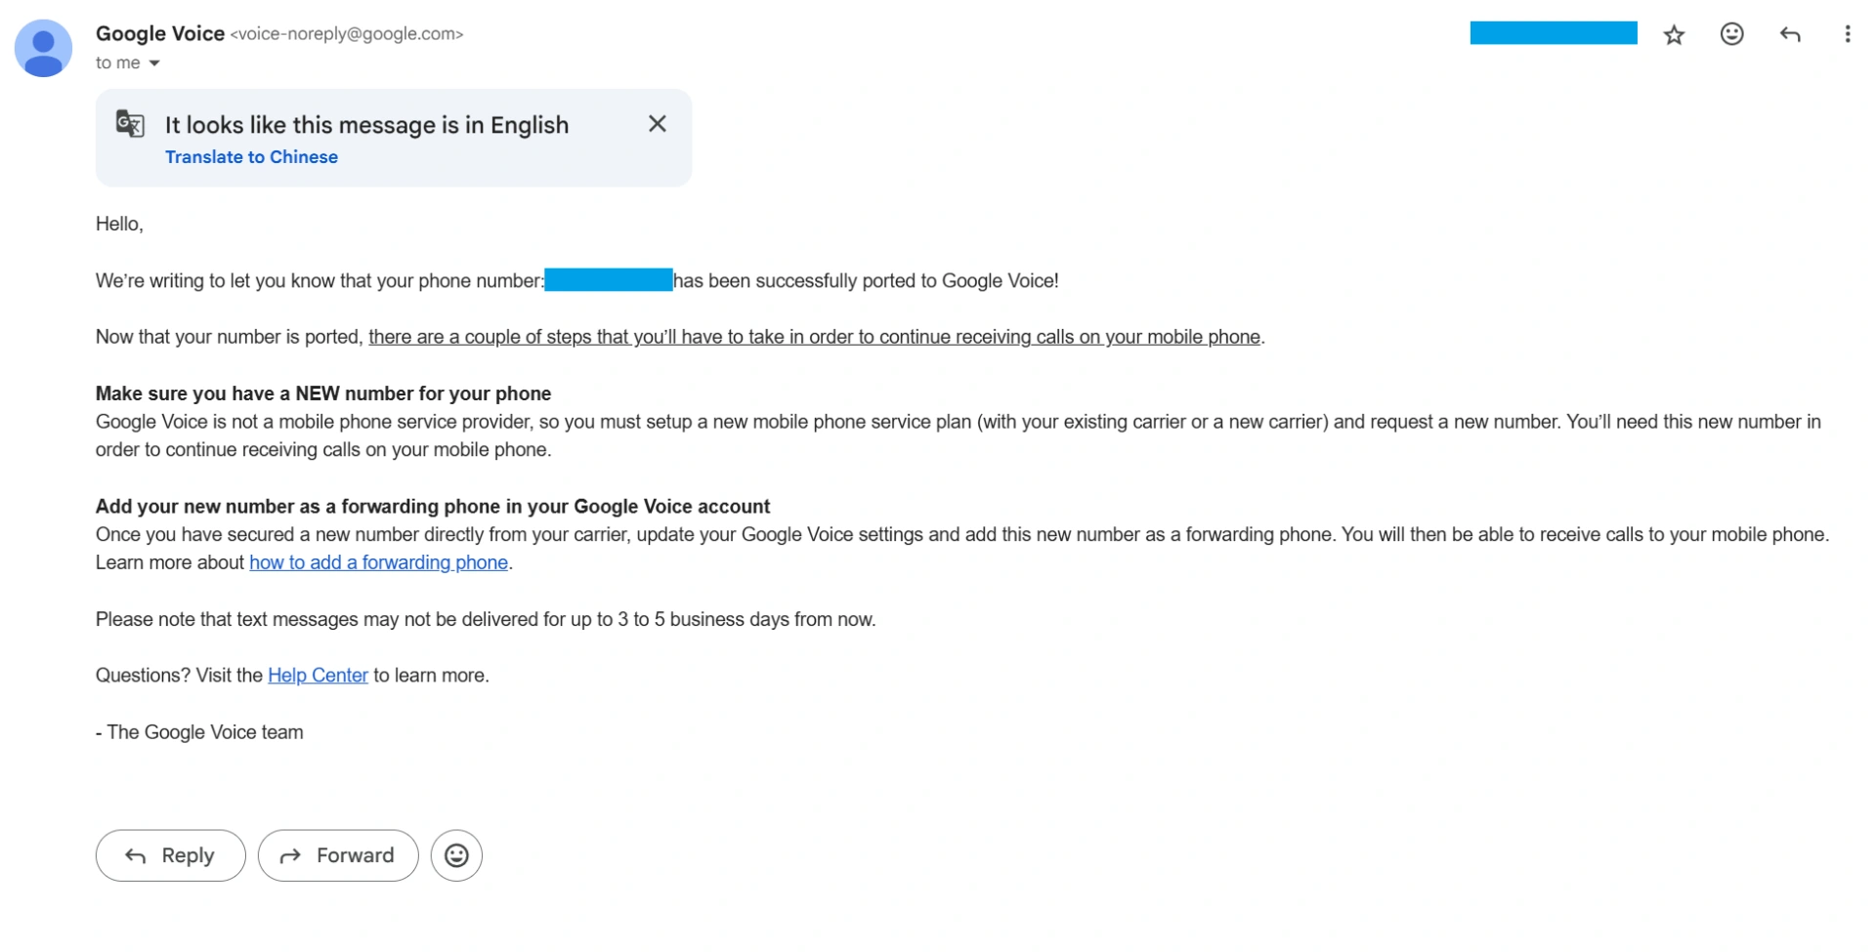Click the voice-noreply@google.com sender address
The image size is (1876, 952).
coord(347,34)
